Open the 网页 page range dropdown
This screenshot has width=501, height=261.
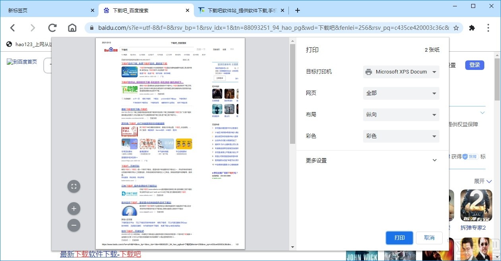(400, 93)
